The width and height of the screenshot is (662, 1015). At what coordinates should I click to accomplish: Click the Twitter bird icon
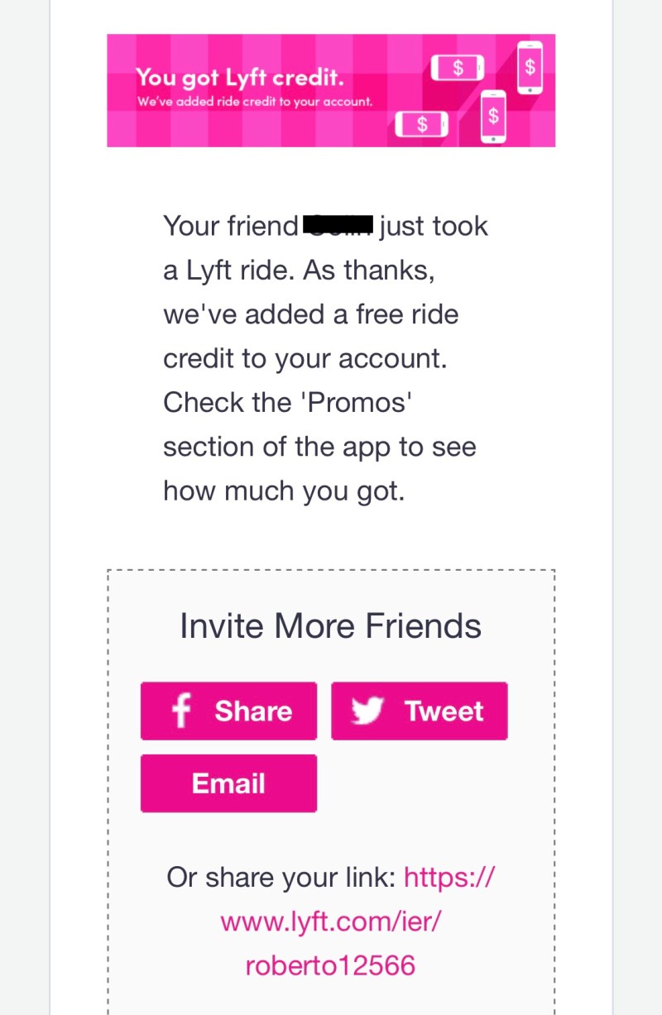(x=367, y=711)
